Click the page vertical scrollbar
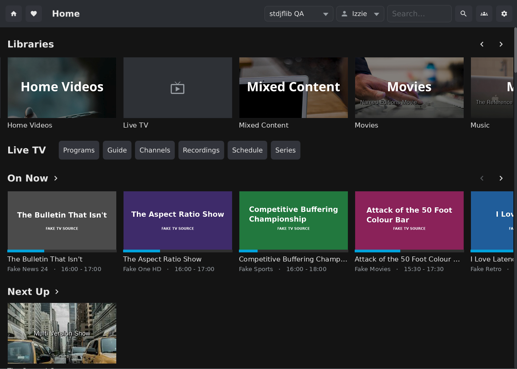Screen dimensions: 517x369 515,51
